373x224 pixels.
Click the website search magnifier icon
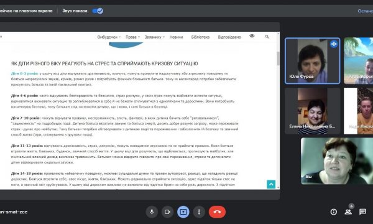[x=267, y=37]
